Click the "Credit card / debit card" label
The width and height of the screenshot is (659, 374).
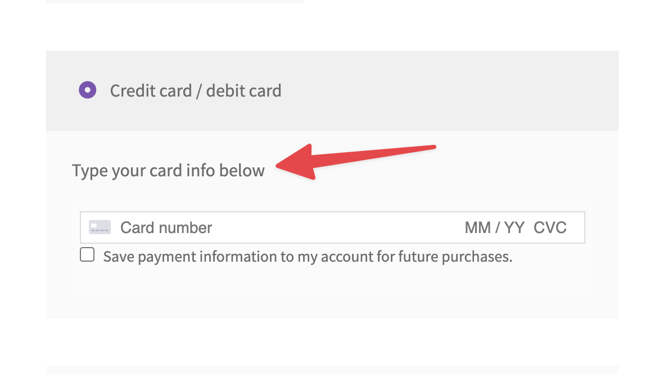click(x=195, y=91)
